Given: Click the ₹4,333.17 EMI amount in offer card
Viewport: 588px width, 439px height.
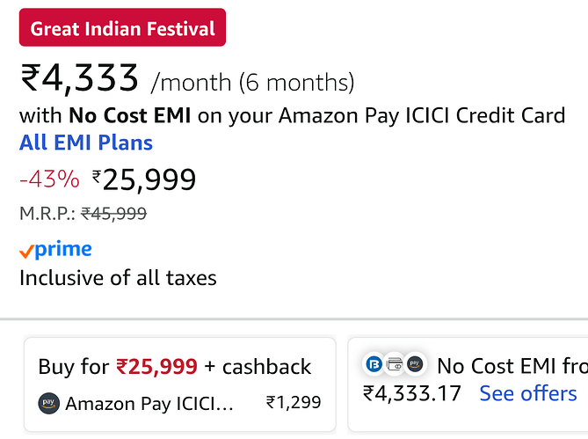Looking at the screenshot, I should (412, 393).
